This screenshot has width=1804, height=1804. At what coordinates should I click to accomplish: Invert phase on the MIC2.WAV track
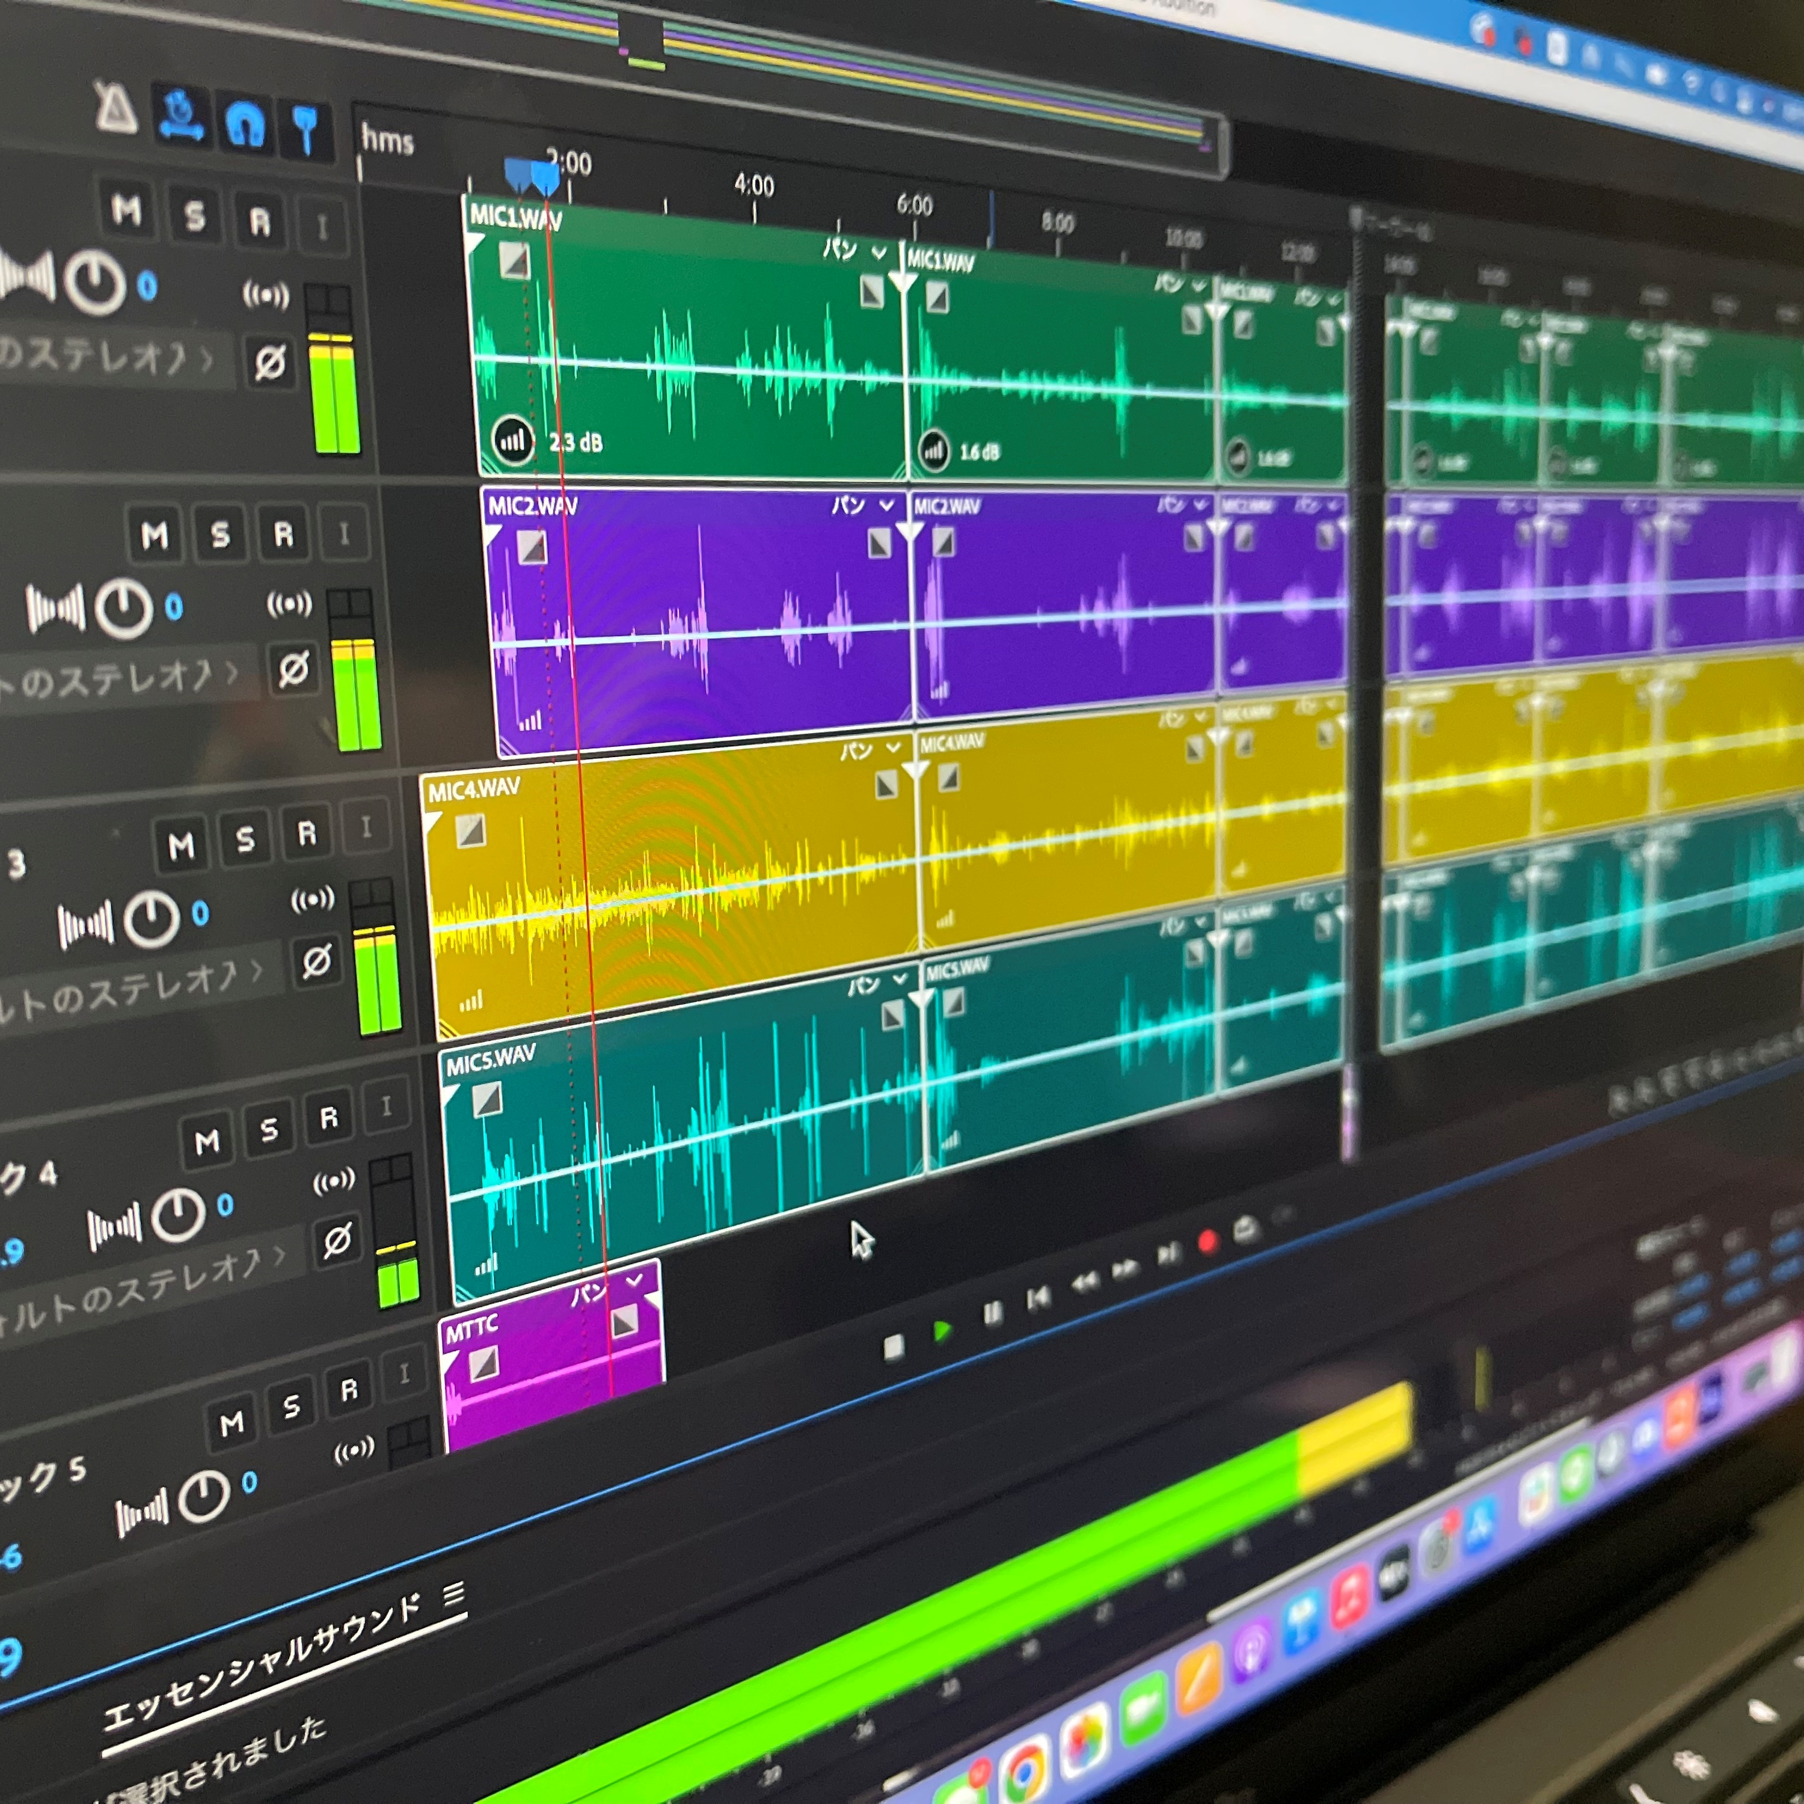tap(293, 669)
